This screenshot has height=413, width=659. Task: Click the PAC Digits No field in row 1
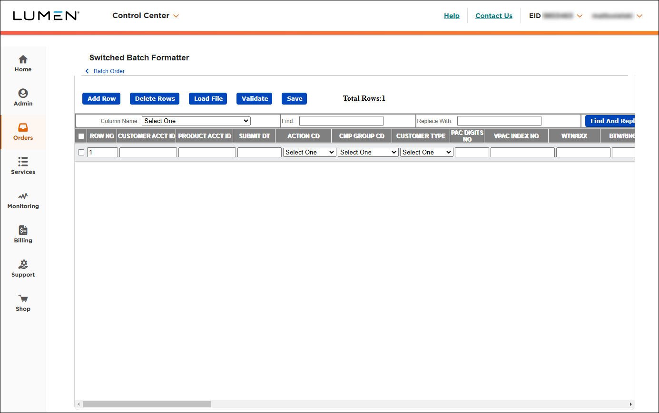coord(472,153)
